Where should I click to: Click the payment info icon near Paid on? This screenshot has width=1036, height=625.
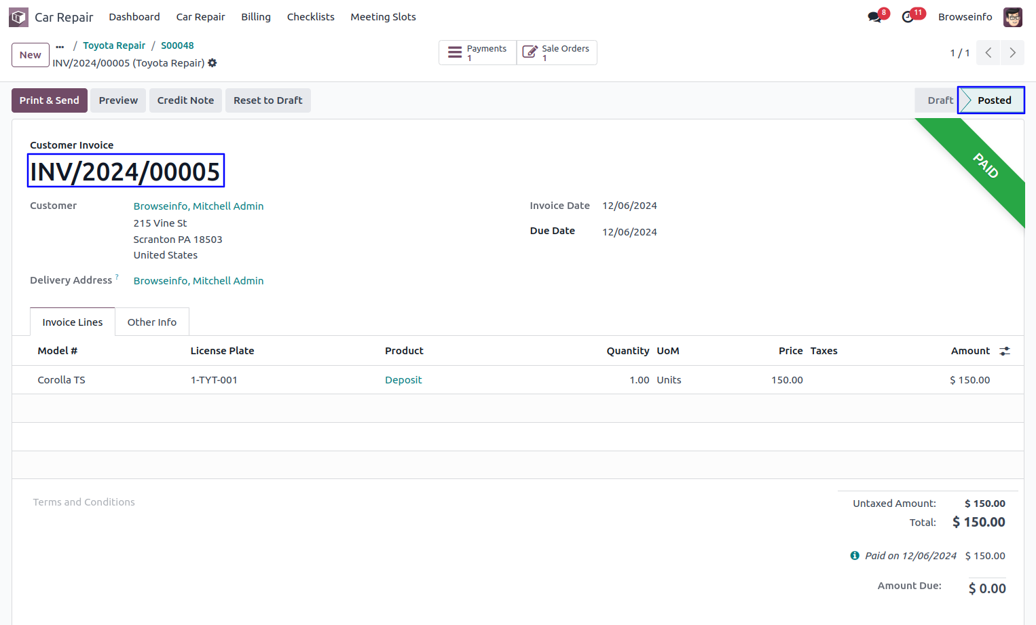(855, 556)
